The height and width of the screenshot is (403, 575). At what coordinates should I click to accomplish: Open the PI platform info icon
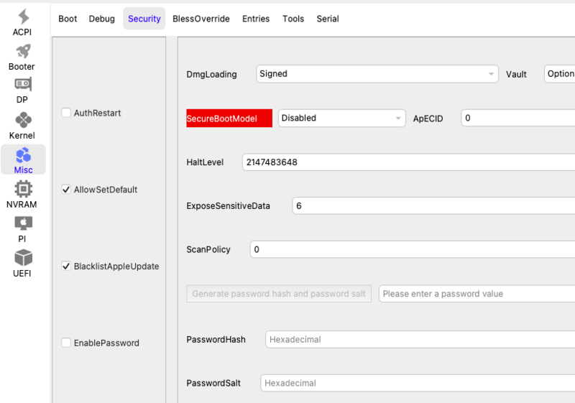point(23,223)
